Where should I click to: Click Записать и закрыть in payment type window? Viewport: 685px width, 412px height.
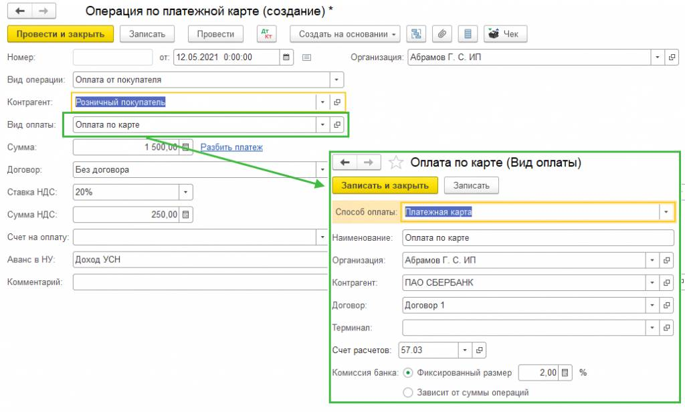[385, 186]
